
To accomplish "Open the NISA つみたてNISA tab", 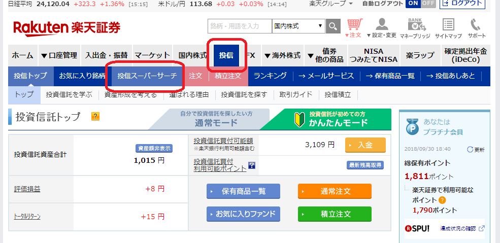I will 374,55.
